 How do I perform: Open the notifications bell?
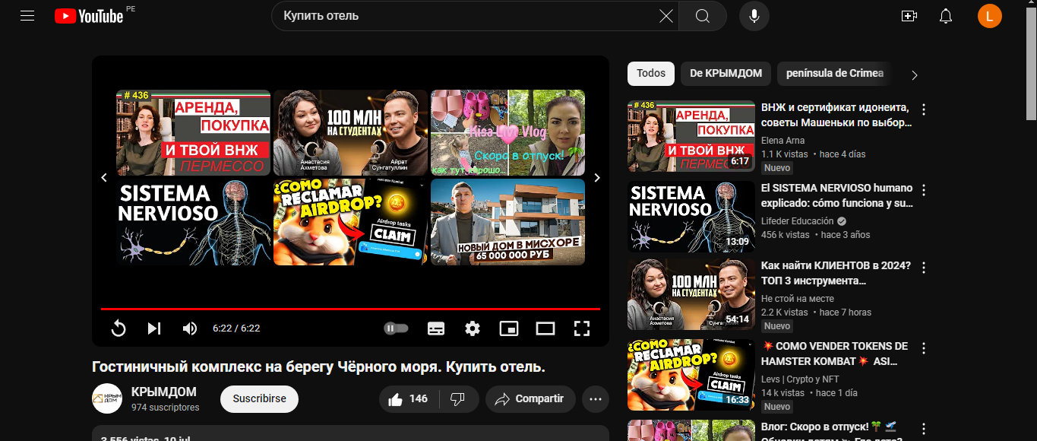click(x=946, y=16)
